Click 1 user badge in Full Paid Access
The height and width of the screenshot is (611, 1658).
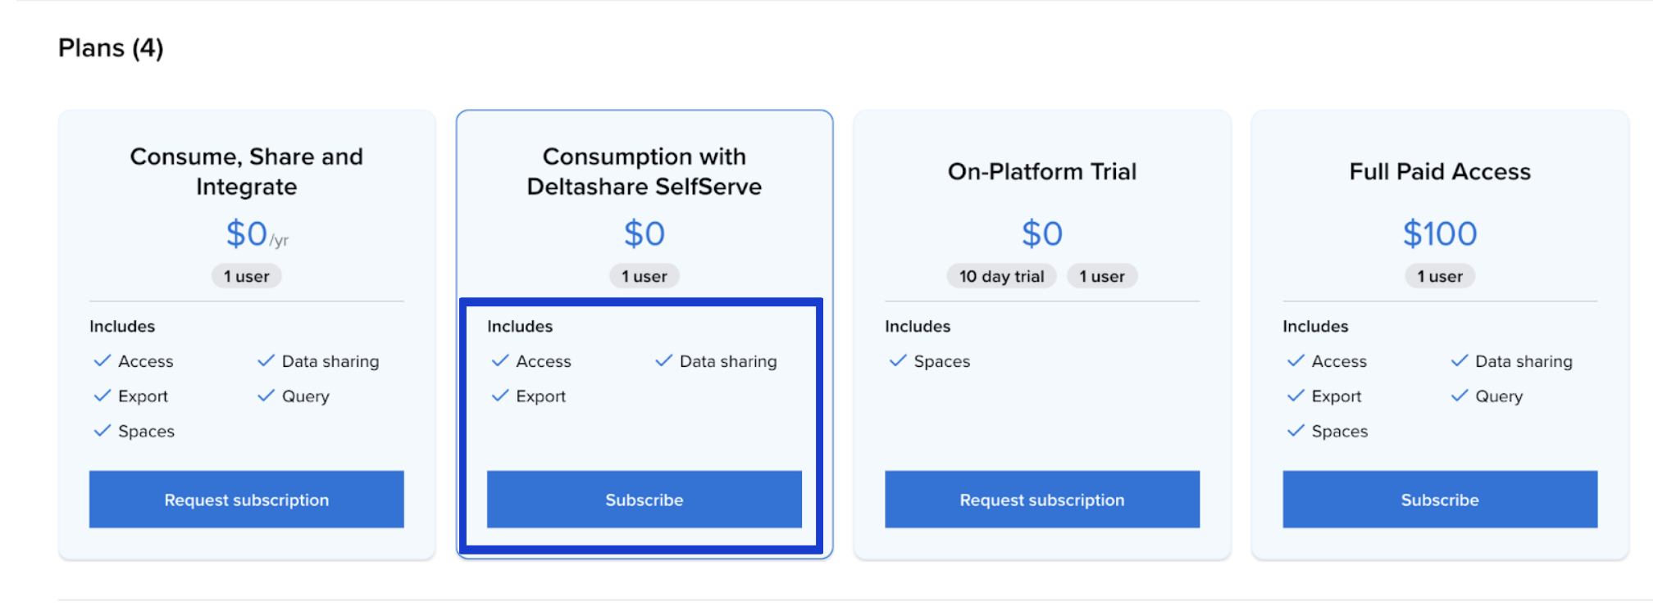click(1439, 277)
